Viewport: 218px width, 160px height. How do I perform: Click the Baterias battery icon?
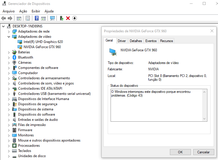point(14,52)
